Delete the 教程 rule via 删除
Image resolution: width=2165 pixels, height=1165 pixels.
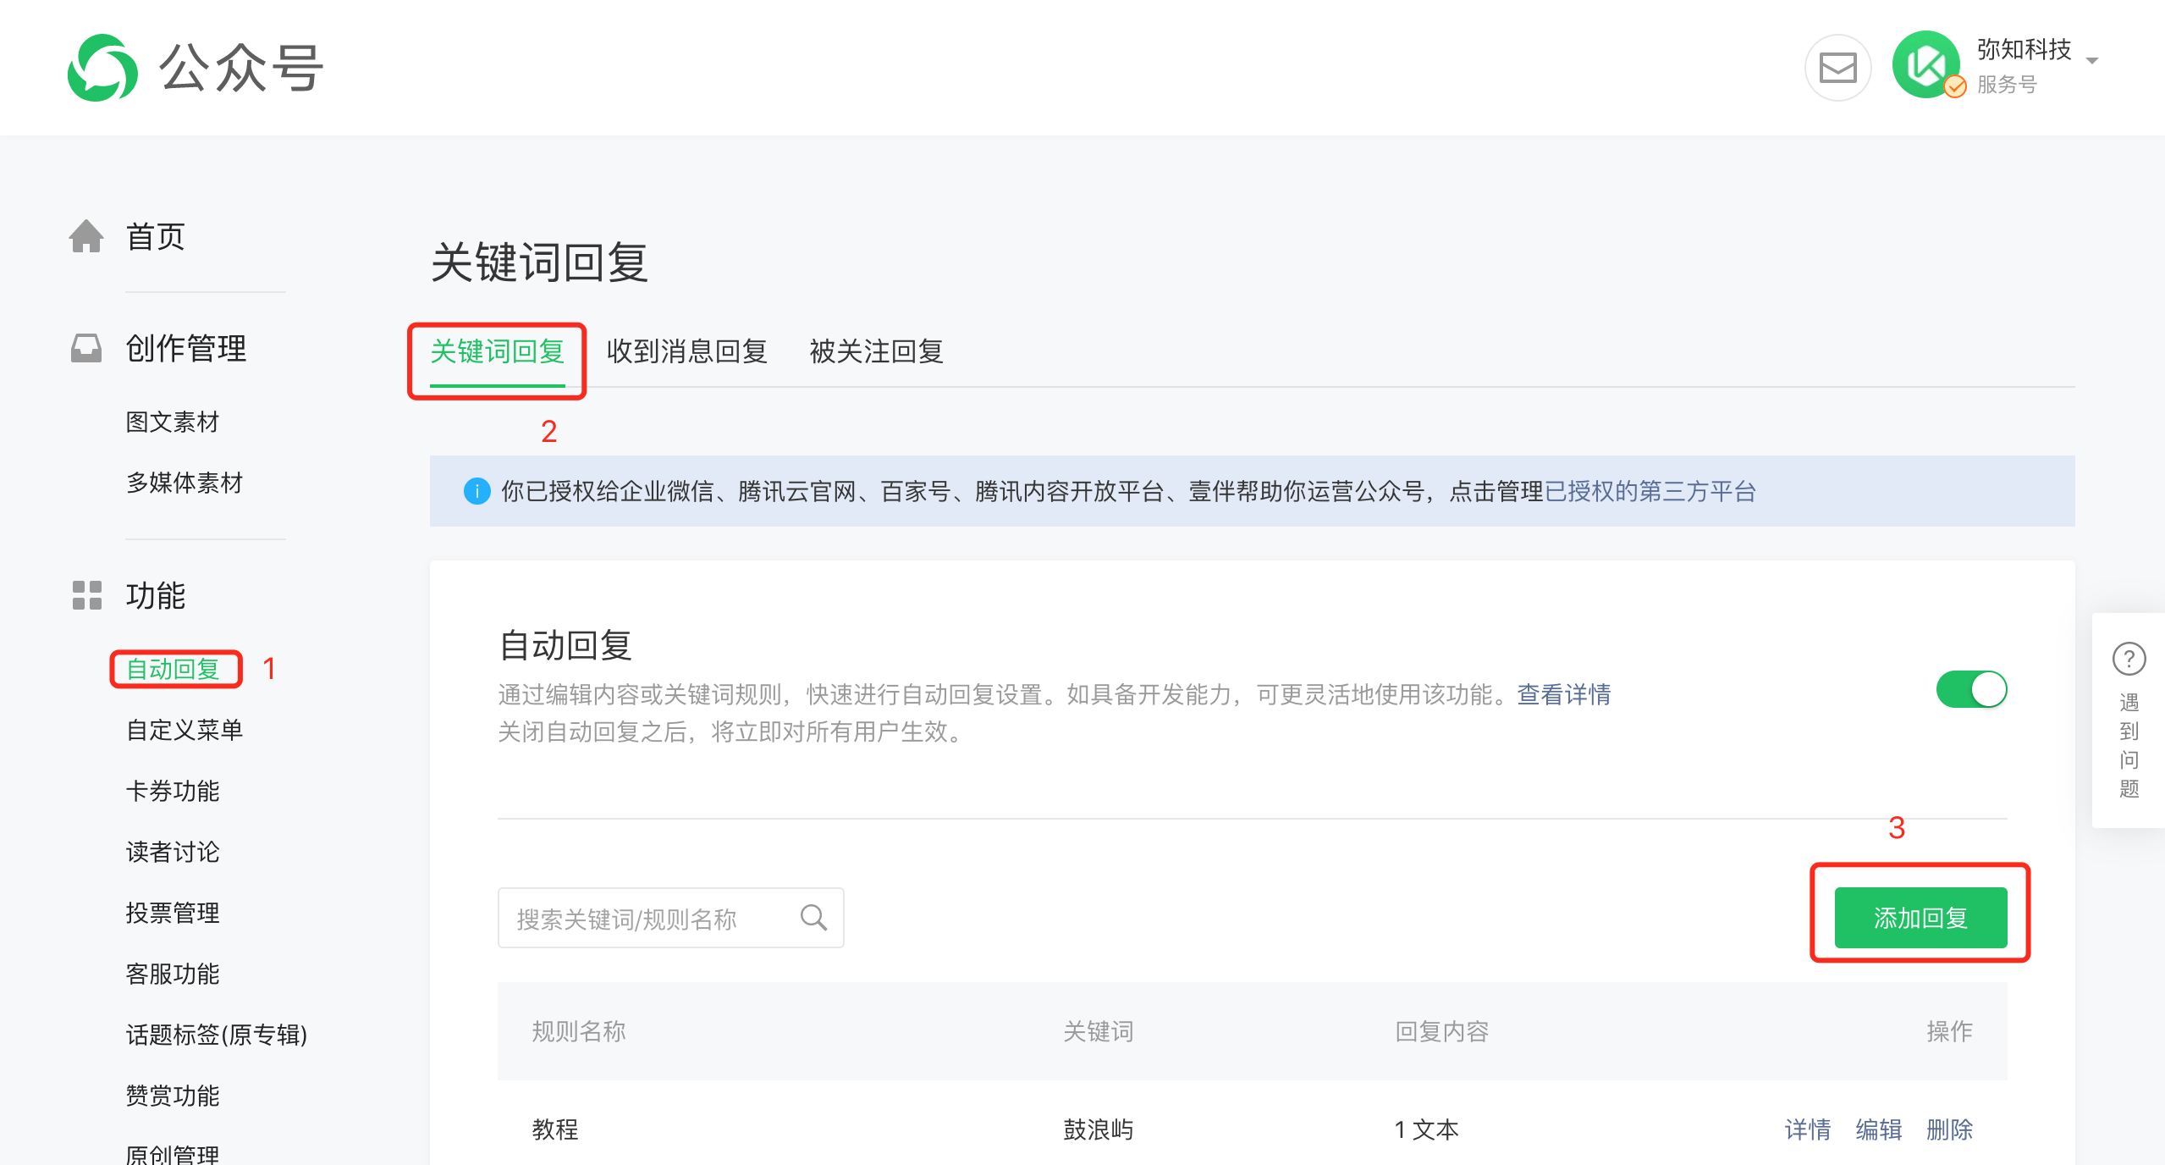1949,1129
